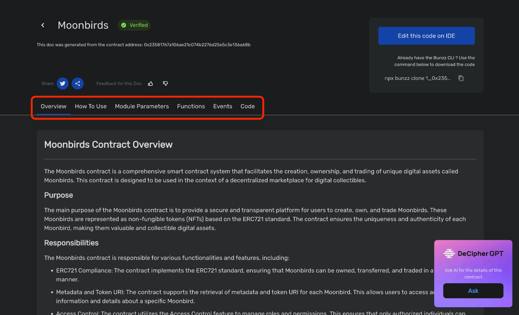
Task: Ask DeCipher GPT about this contract
Action: tap(473, 291)
